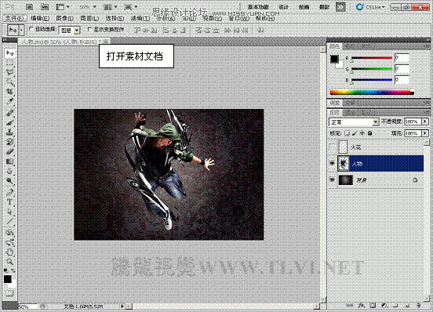Select the History Brush tool

pos(10,142)
